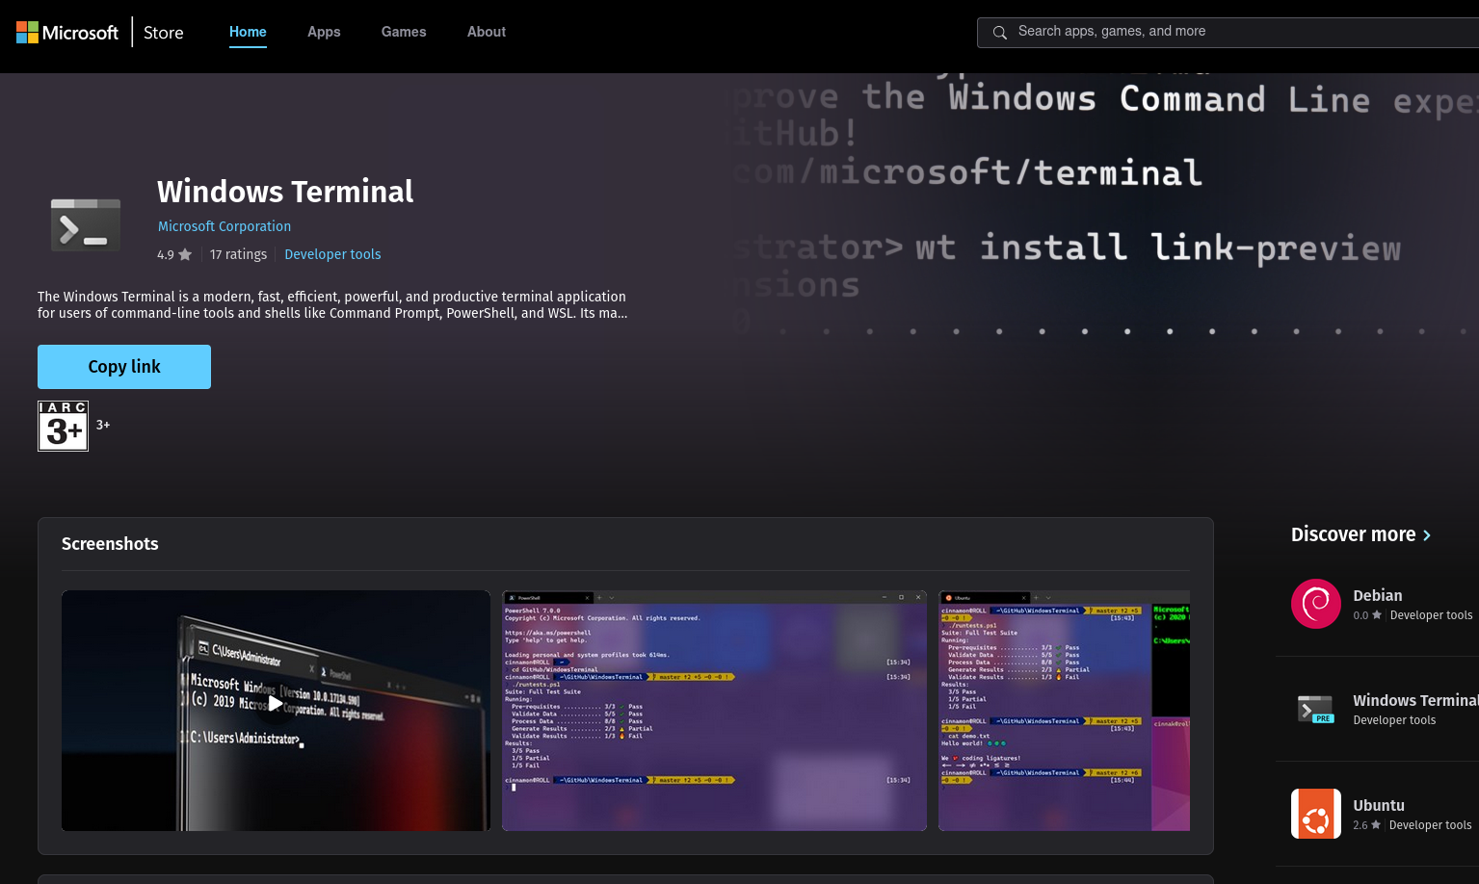
Task: Open the Games tab
Action: (x=404, y=32)
